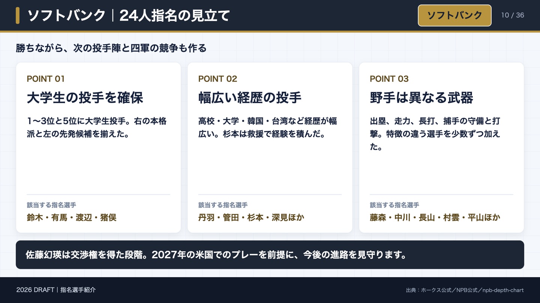Select heading 大学生の投手を確保
The width and height of the screenshot is (540, 303).
point(85,98)
